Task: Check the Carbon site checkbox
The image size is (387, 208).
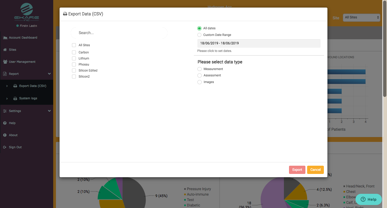Action: pos(74,52)
